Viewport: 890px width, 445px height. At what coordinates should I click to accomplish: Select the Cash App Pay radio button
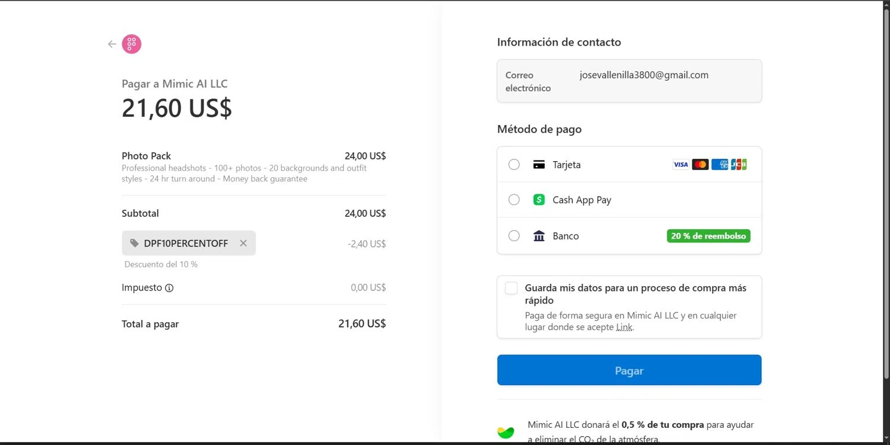tap(514, 200)
